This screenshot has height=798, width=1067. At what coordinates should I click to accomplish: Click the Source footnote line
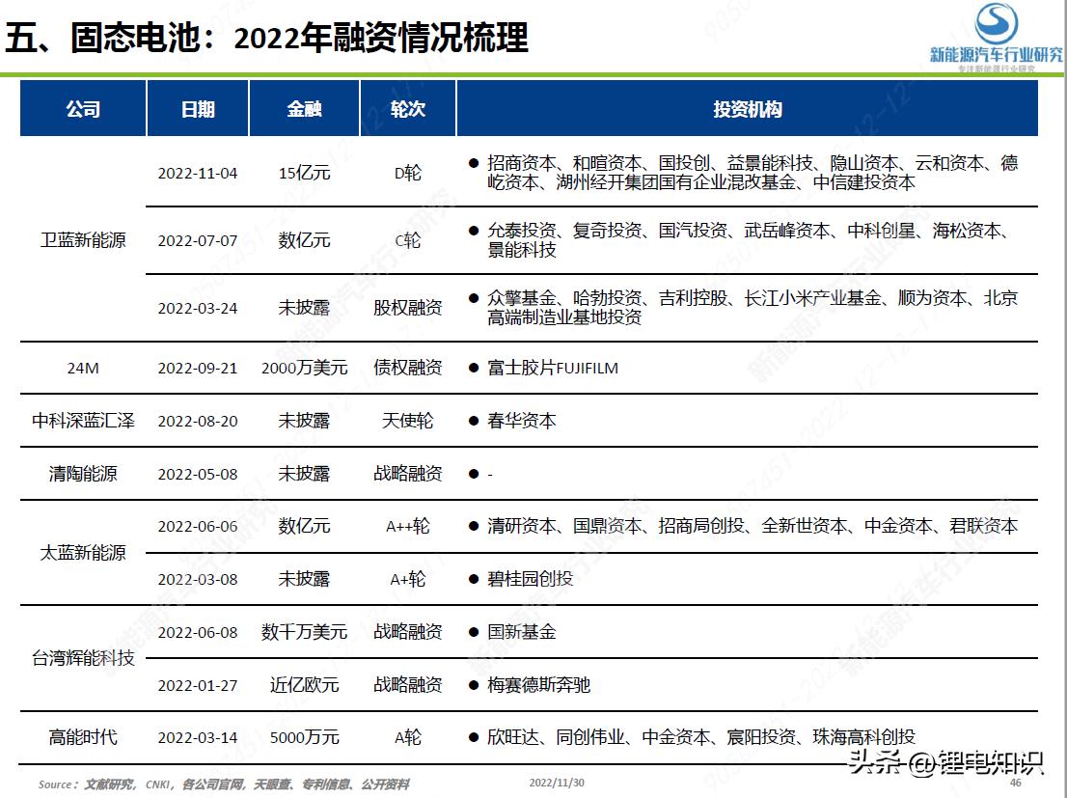[x=223, y=784]
